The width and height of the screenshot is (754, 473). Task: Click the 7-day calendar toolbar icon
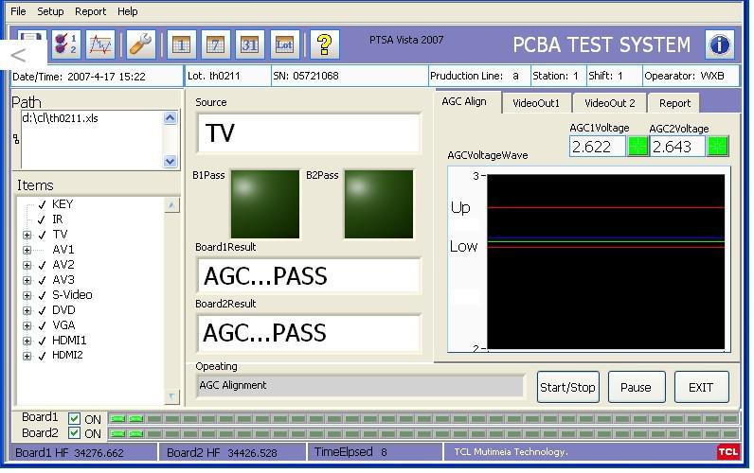(216, 44)
